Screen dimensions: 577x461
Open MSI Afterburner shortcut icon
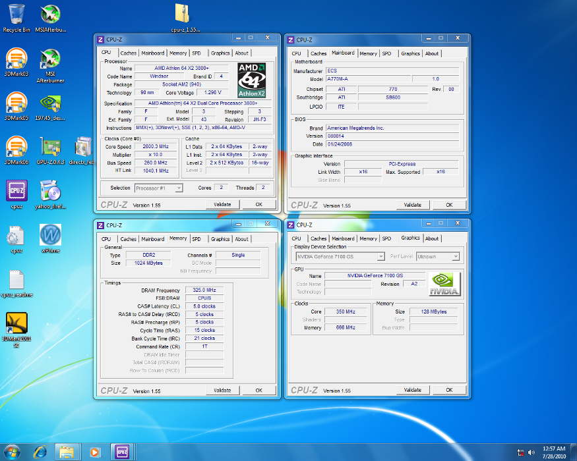coord(50,65)
